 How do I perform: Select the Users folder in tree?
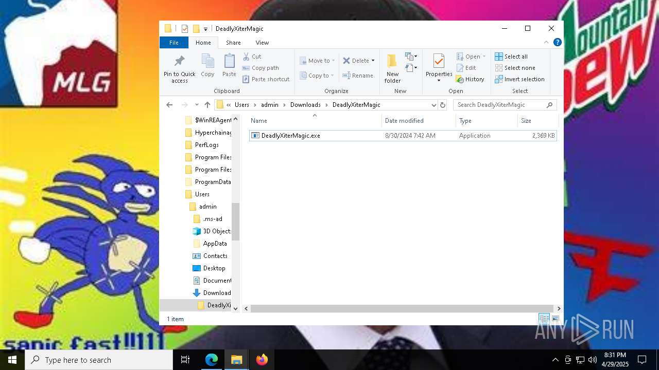[202, 194]
